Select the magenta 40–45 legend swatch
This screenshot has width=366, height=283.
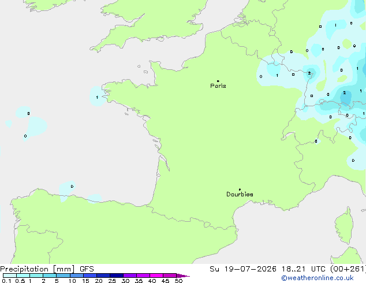coord(156,275)
